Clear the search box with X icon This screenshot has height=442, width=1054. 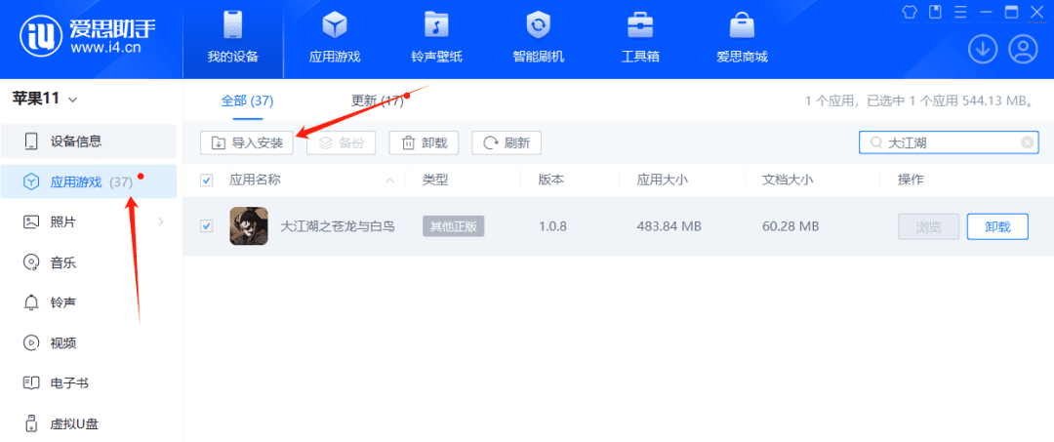click(1027, 142)
